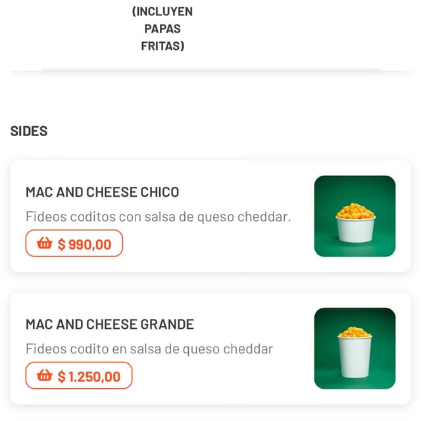Click the 'Fideos coditos con salsa' description
The height and width of the screenshot is (421, 421).
point(158,216)
